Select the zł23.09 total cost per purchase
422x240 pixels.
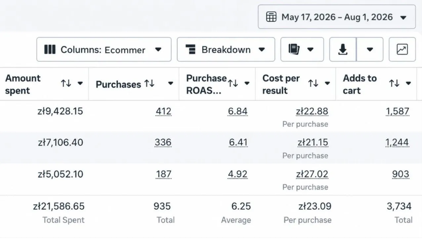pos(315,207)
